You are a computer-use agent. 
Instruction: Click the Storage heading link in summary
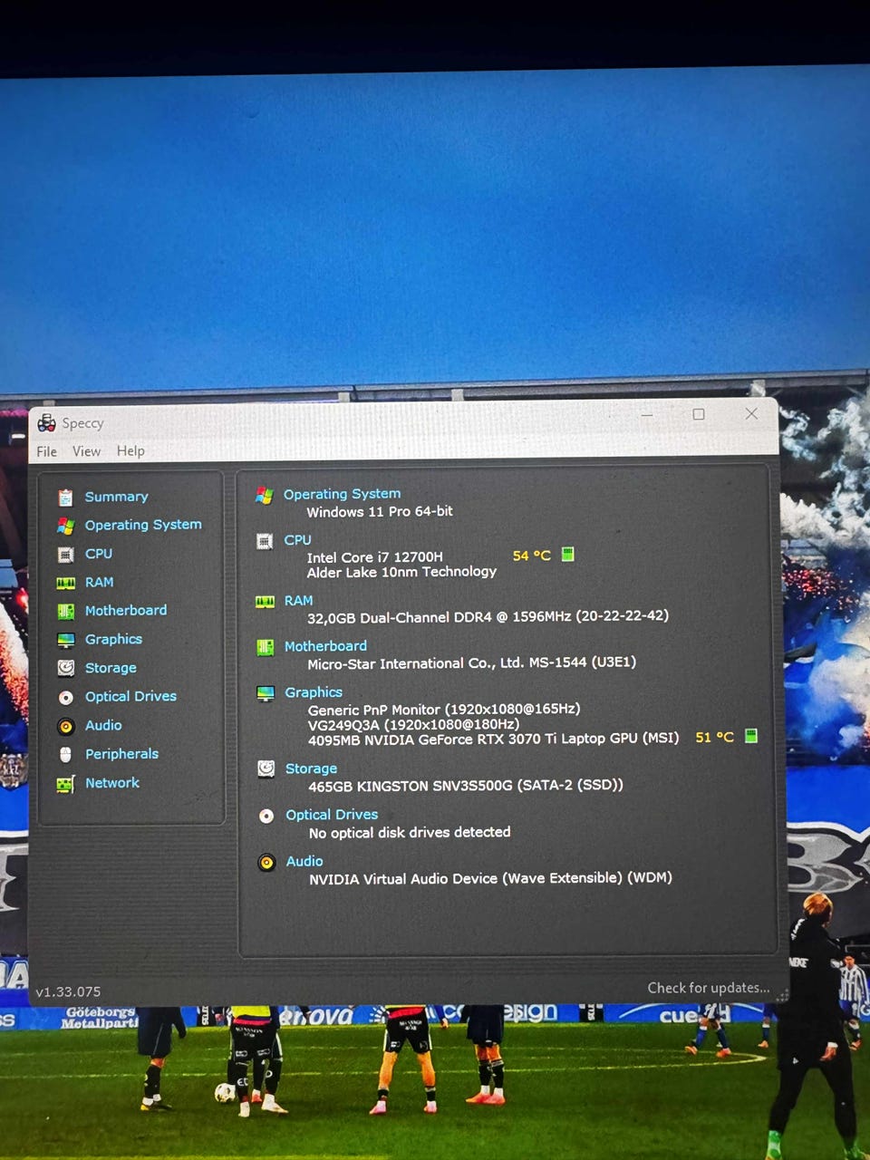[x=311, y=768]
